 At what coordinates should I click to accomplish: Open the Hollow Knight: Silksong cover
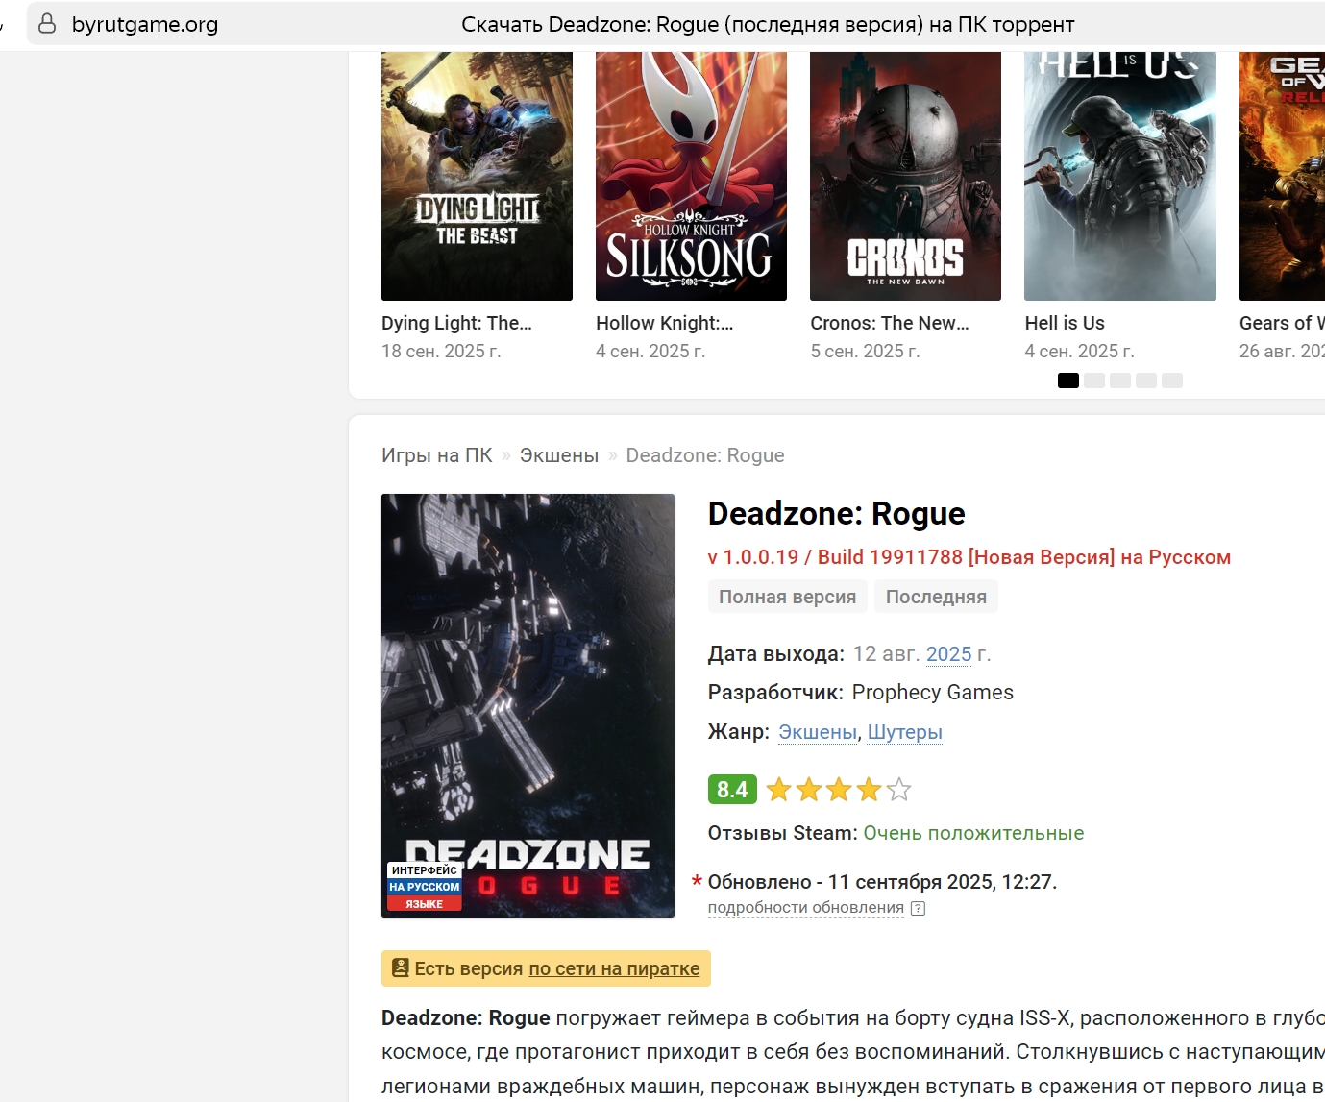pyautogui.click(x=691, y=176)
